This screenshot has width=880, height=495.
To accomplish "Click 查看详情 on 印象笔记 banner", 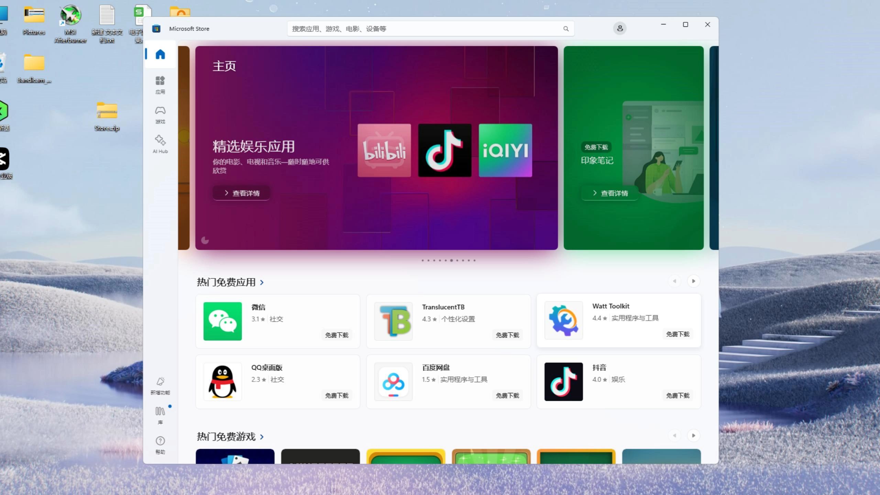I will (x=610, y=193).
